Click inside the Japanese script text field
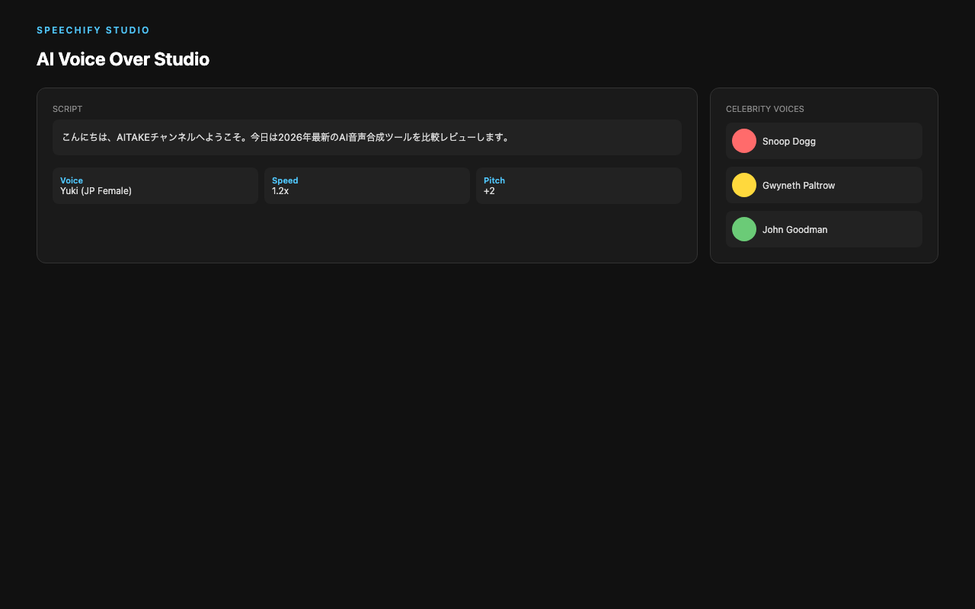Image resolution: width=975 pixels, height=609 pixels. pos(367,138)
